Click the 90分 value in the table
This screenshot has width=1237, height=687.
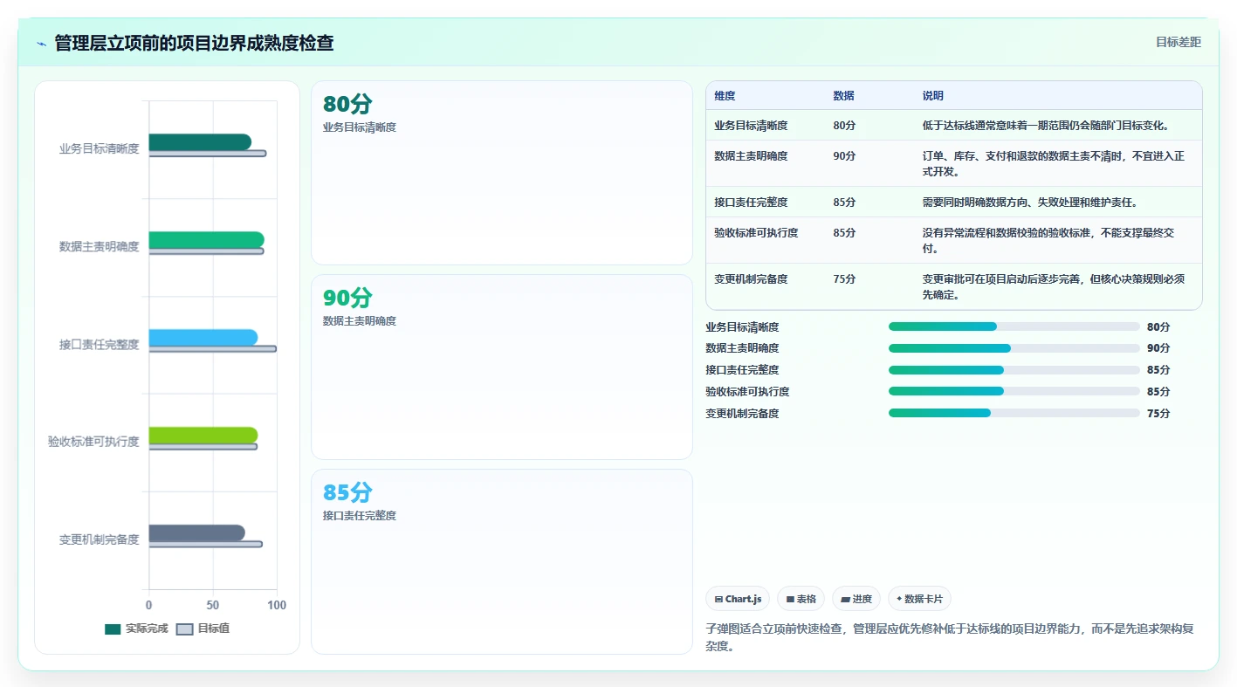(x=844, y=156)
